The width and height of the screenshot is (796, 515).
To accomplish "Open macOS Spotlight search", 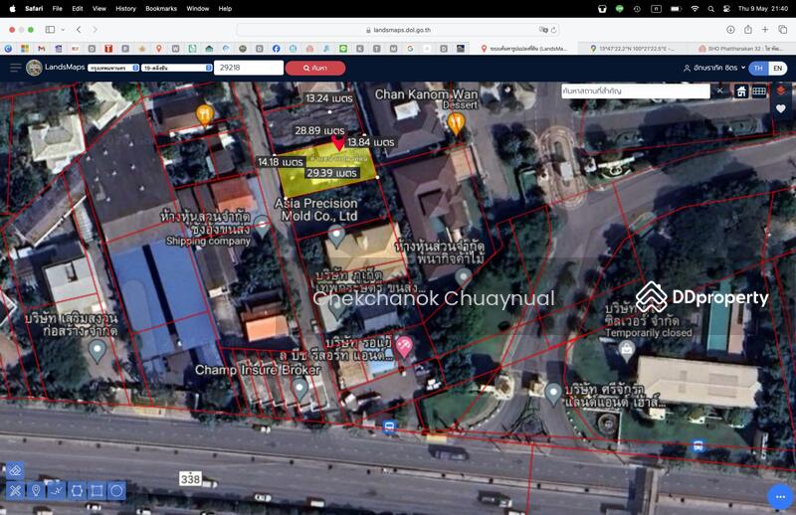I will [710, 9].
